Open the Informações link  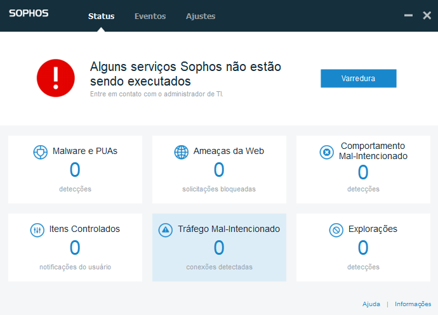click(x=413, y=304)
